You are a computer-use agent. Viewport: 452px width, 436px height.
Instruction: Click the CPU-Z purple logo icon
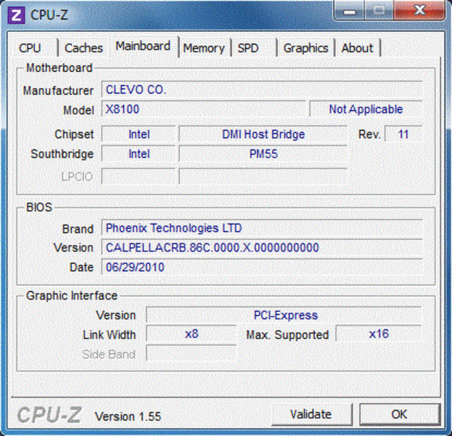click(x=16, y=15)
